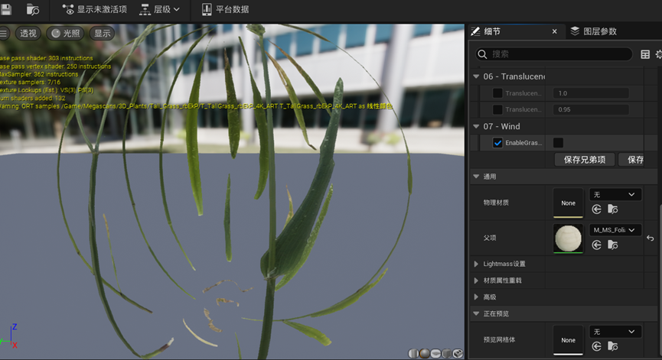Select plane preview shape icon in viewport
Screen dimensions: 662x360
pyautogui.click(x=435, y=353)
